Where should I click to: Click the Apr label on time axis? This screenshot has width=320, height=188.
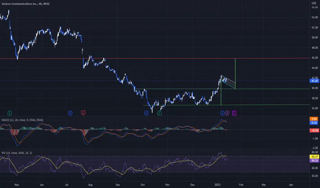coord(291,185)
